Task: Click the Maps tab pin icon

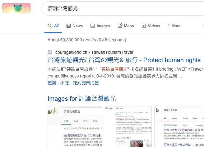Action: point(120,26)
